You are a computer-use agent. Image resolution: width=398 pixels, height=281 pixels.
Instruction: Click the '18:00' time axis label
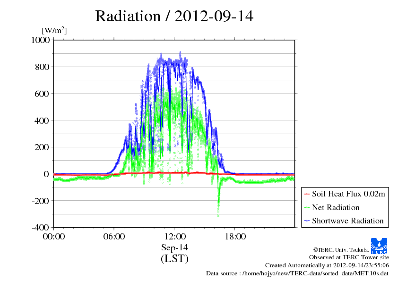(235, 237)
